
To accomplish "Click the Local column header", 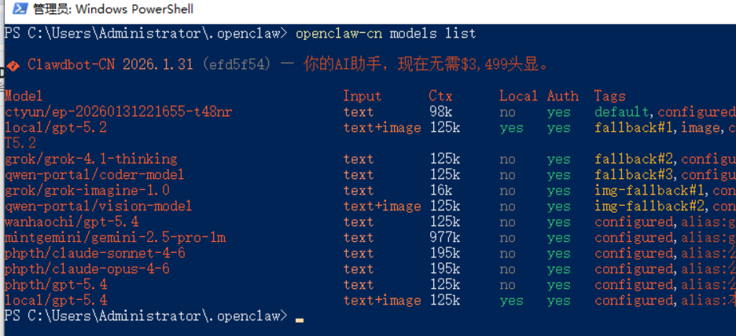I will click(518, 96).
